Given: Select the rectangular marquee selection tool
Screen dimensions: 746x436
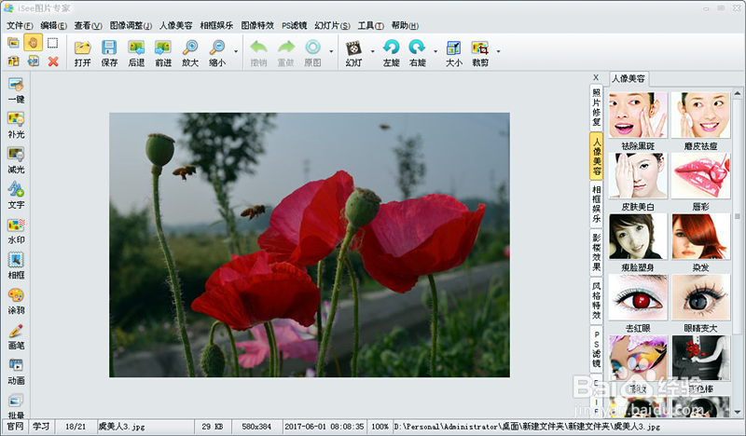Looking at the screenshot, I should coord(52,43).
